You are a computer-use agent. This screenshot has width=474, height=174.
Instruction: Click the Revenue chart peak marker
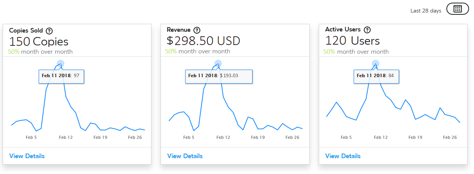[x=218, y=64]
